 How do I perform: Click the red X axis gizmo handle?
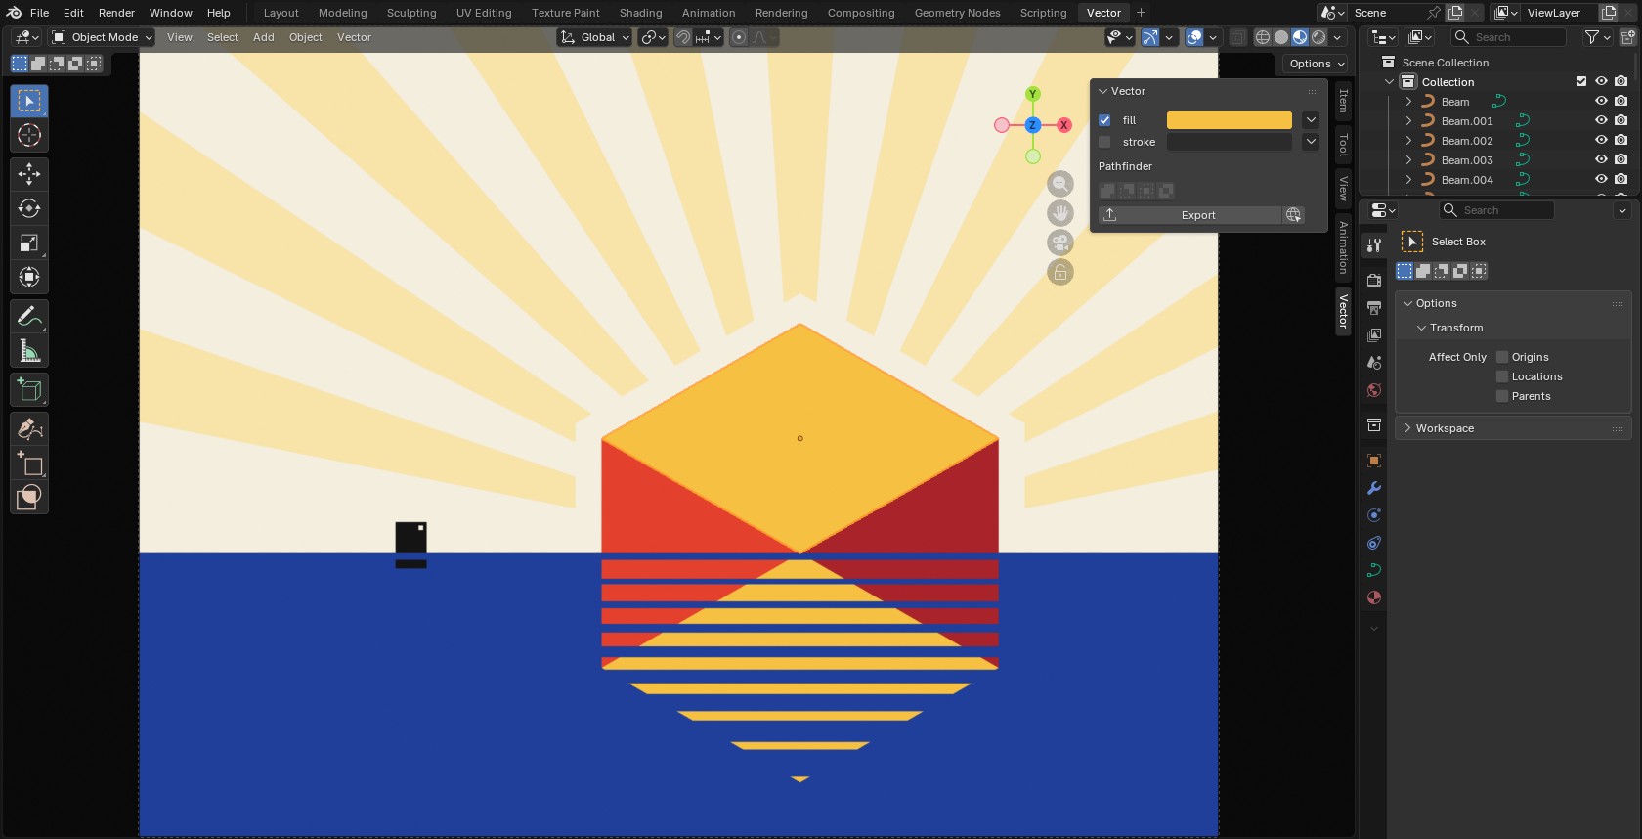tap(1063, 125)
